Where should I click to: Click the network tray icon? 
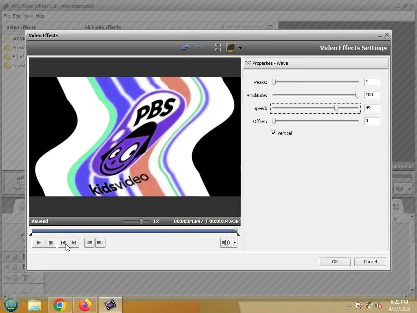tap(369, 305)
